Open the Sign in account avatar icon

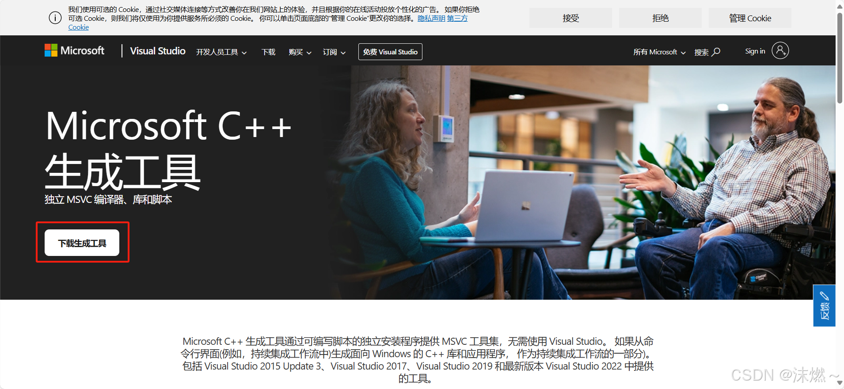pos(780,51)
